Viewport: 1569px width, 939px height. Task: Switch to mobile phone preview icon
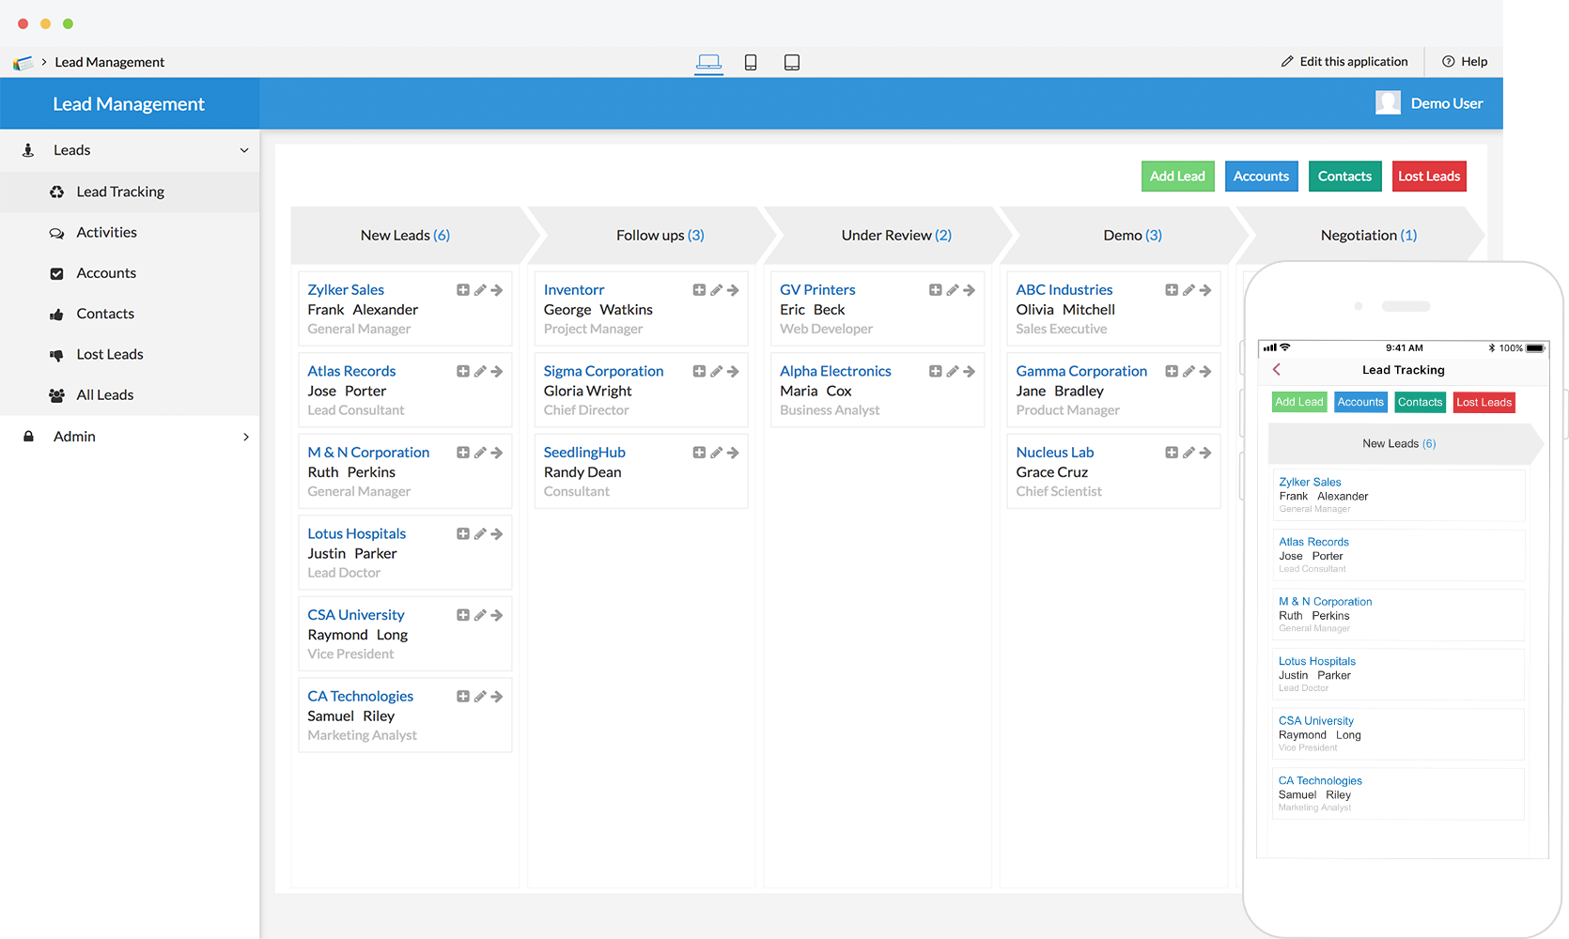click(751, 62)
